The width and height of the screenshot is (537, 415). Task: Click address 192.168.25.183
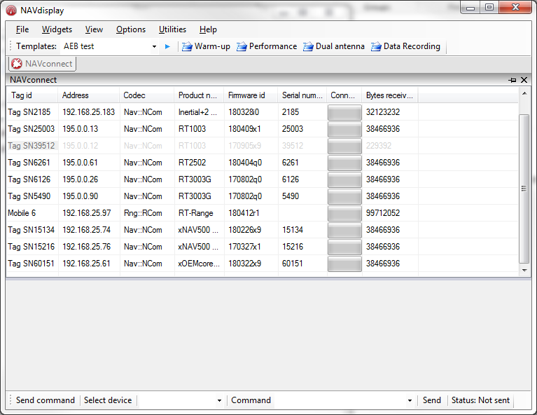click(89, 112)
